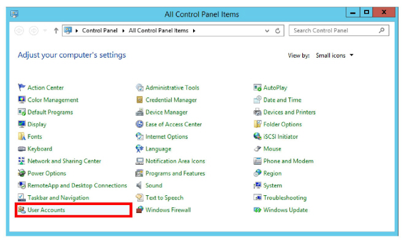Open the Date and Time clock icon

coord(257,100)
